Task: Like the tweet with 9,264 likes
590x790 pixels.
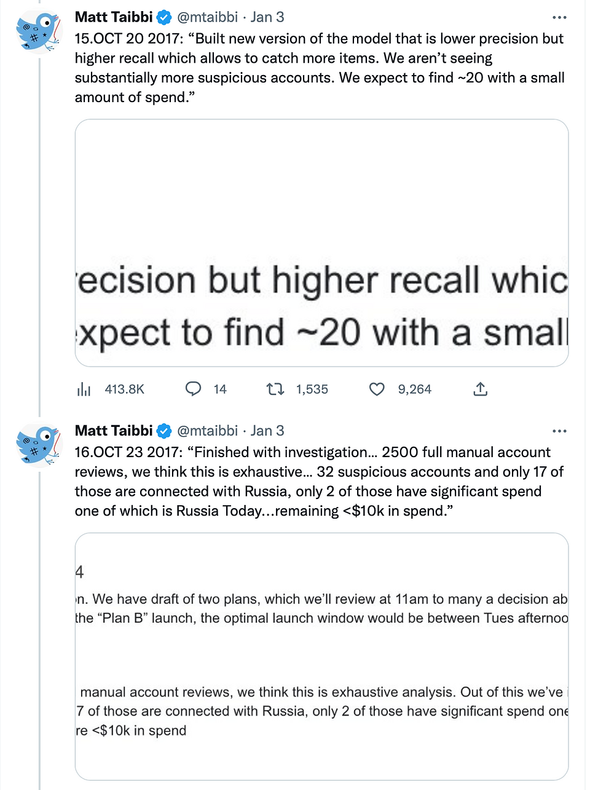Action: (x=377, y=389)
